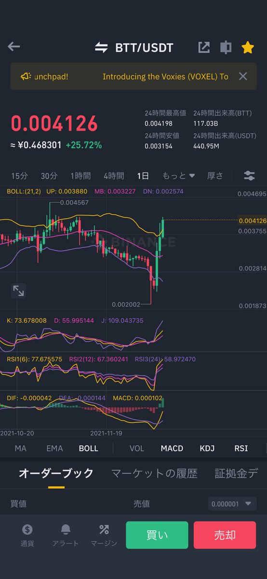Screen dimensions: 267x579
Task: Tap the +25.72% change value
Action: pos(84,145)
